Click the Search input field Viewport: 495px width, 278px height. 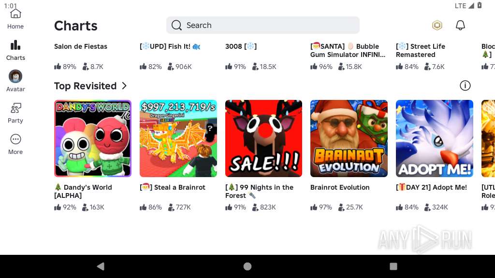[x=262, y=25]
